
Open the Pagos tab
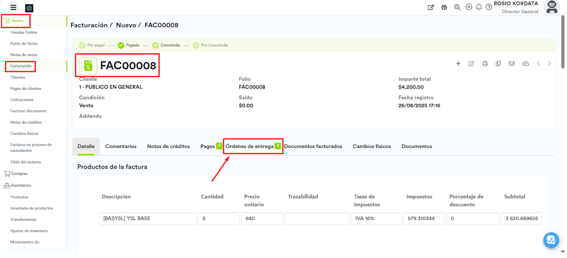click(x=207, y=146)
